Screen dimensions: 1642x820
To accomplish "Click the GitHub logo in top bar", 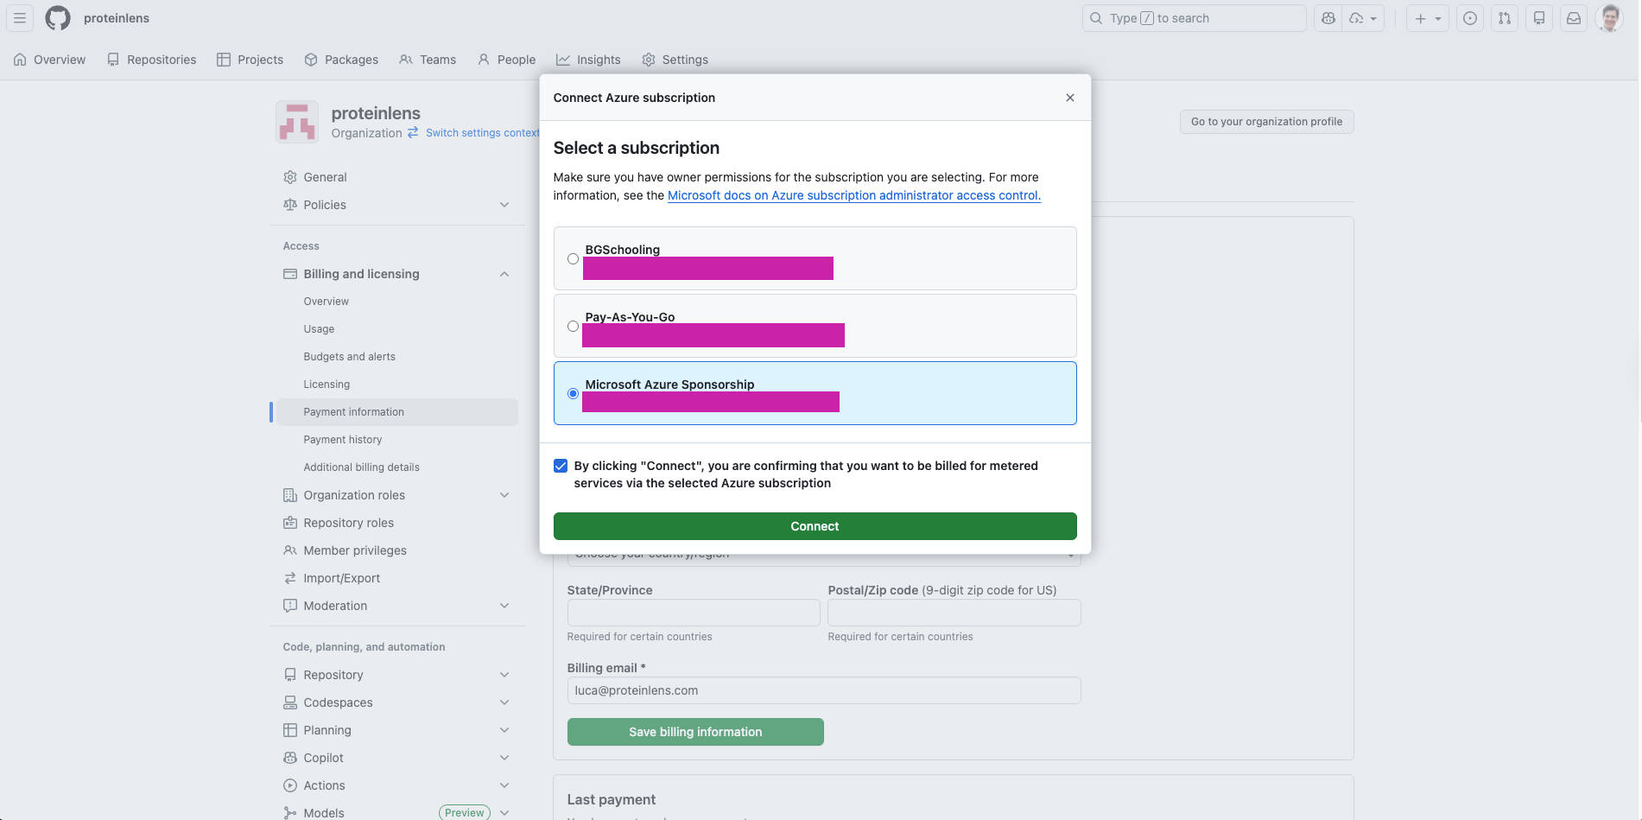I will (57, 17).
